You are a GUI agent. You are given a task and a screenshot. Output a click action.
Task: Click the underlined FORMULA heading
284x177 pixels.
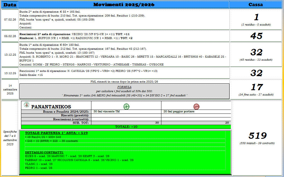124,87
